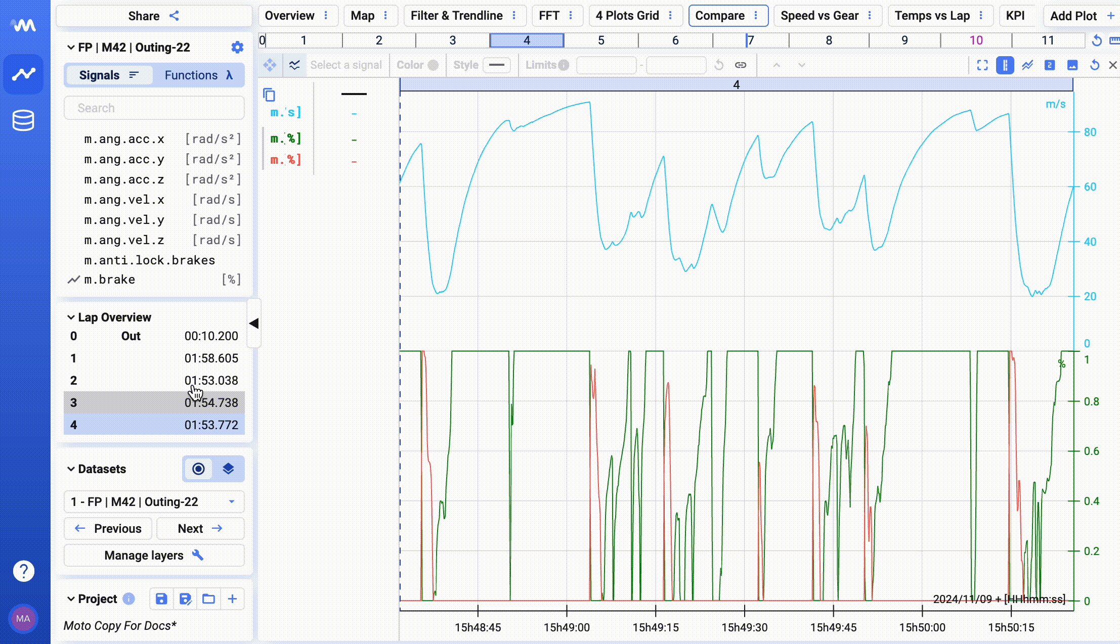1120x644 pixels.
Task: Click the copy legend icon above signal list
Action: 269,95
